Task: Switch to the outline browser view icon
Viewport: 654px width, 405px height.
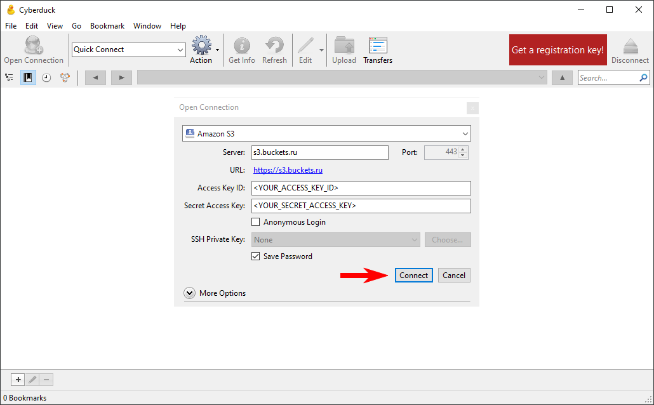Action: (x=9, y=77)
